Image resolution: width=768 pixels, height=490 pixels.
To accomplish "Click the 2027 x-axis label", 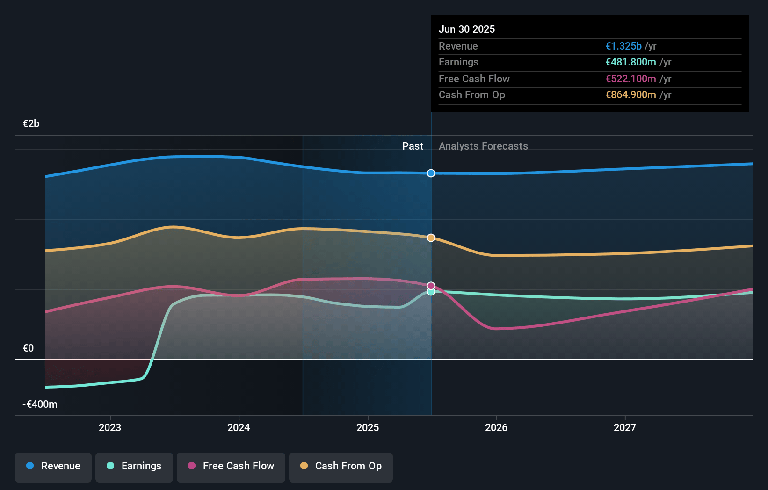I will [x=625, y=427].
